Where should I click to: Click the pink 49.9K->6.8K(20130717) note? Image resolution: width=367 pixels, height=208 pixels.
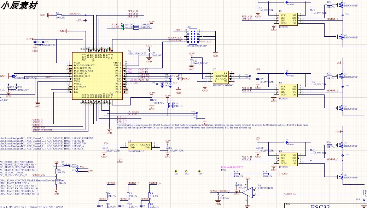(x=232, y=167)
